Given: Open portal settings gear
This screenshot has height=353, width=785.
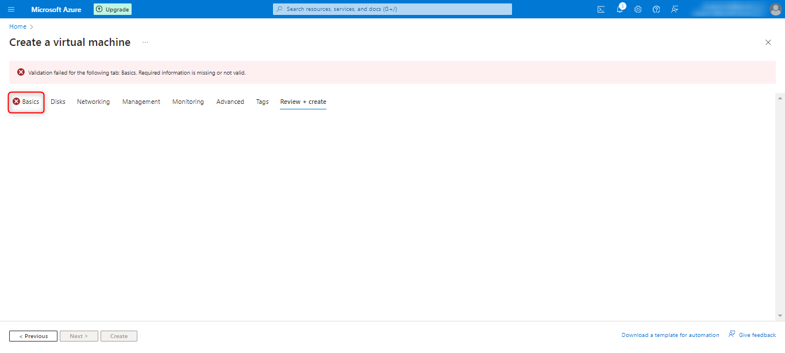Looking at the screenshot, I should coord(638,9).
